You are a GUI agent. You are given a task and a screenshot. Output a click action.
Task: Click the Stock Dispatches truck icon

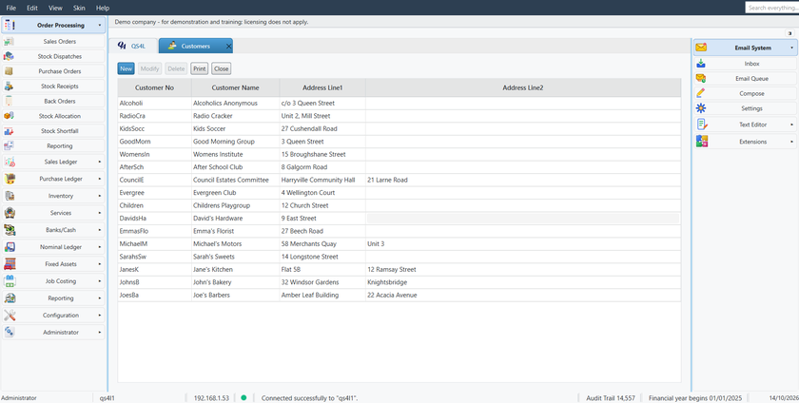point(9,56)
